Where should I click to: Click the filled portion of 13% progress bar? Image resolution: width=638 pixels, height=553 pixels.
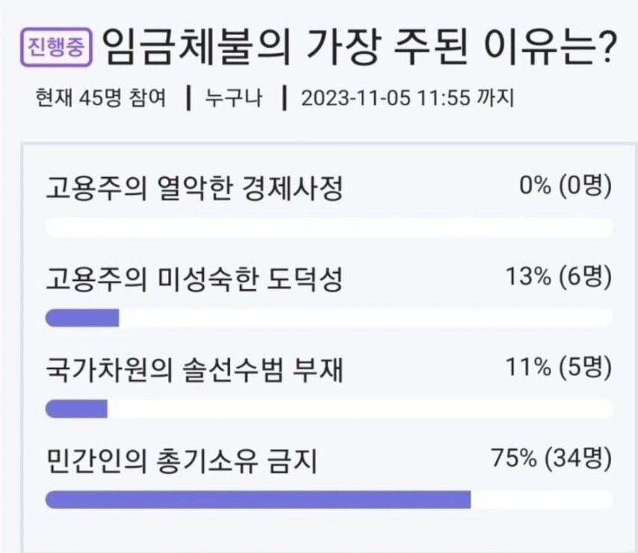point(82,318)
